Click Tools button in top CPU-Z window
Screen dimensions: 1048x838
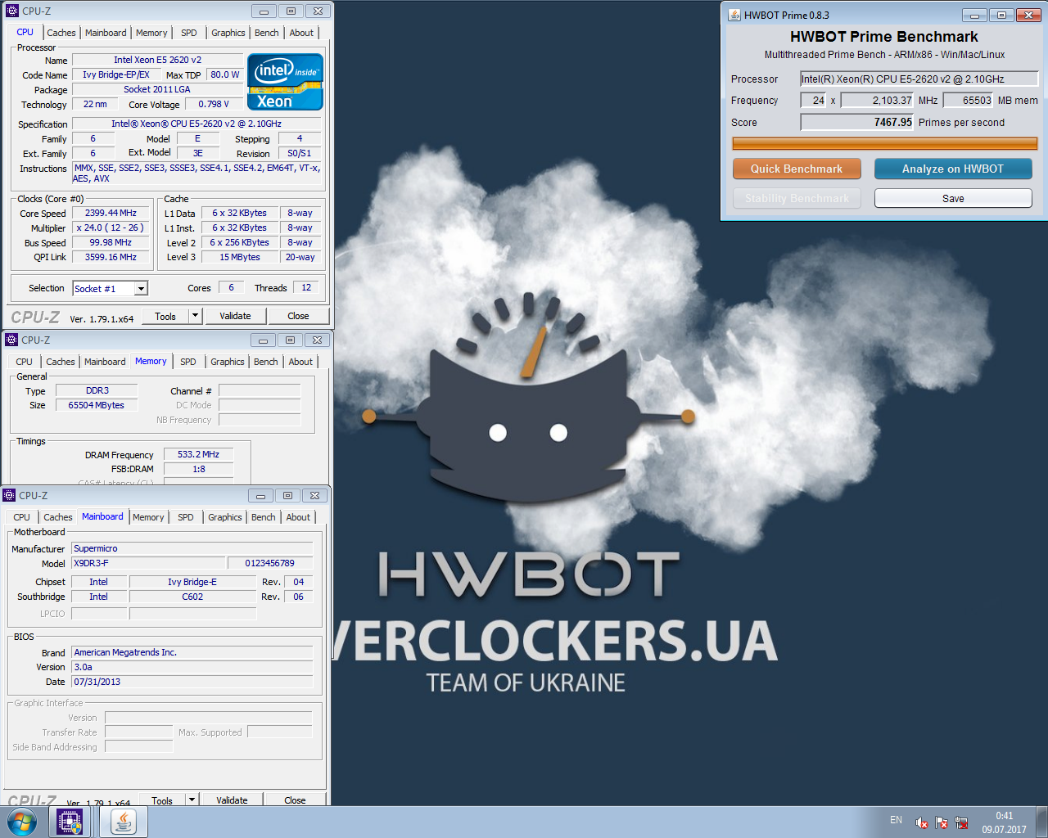(x=165, y=316)
